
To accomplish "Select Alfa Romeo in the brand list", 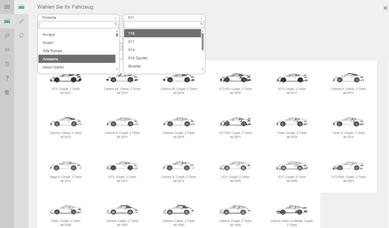I will pos(77,51).
